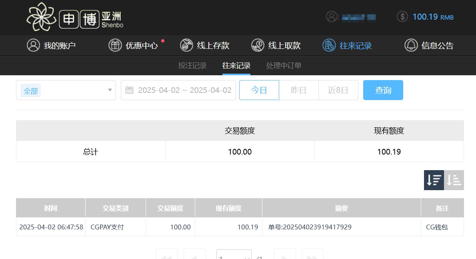Open the page number selector

(234, 255)
